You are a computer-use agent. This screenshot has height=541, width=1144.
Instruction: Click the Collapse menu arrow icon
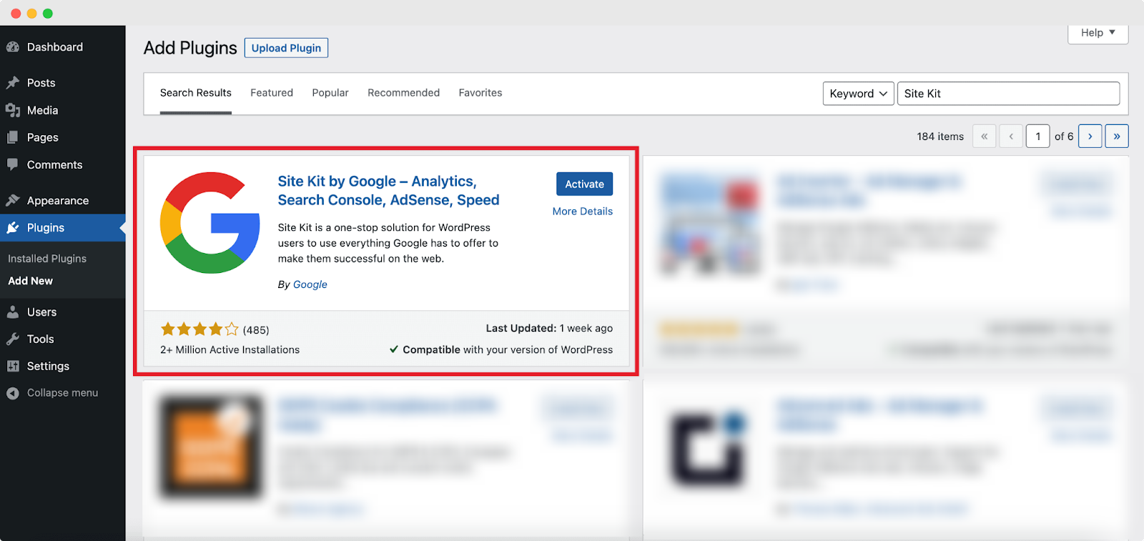click(13, 393)
